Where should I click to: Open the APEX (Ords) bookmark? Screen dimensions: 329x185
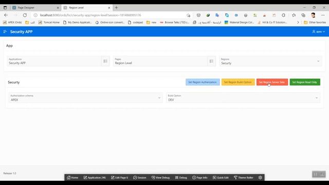coord(12,22)
